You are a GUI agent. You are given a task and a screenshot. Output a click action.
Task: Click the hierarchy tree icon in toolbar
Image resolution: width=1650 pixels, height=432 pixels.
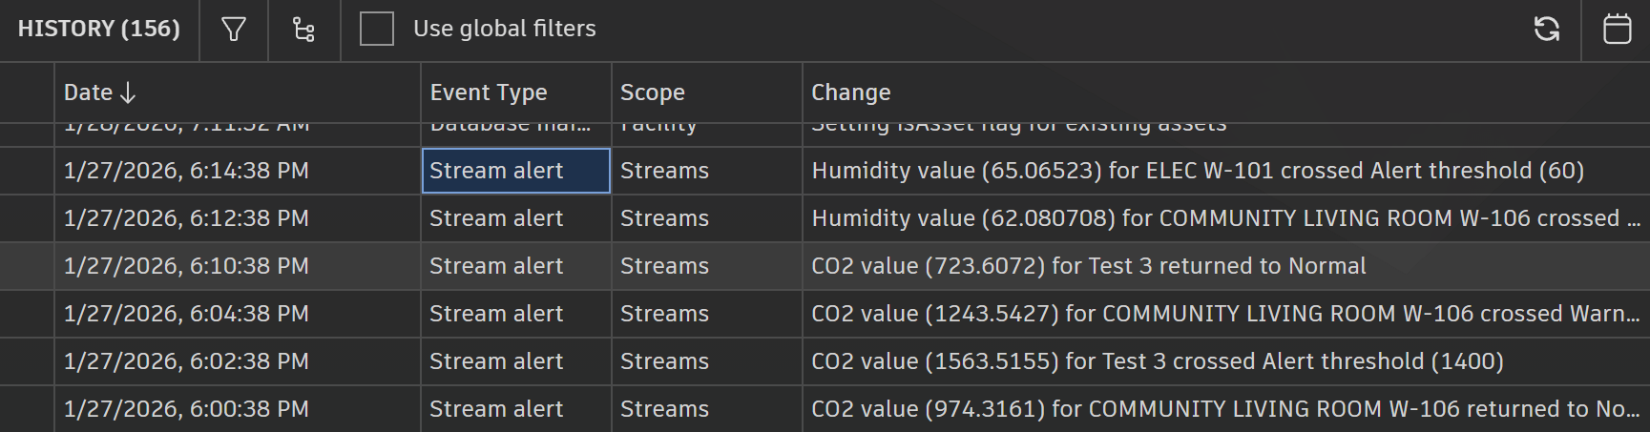(x=303, y=30)
